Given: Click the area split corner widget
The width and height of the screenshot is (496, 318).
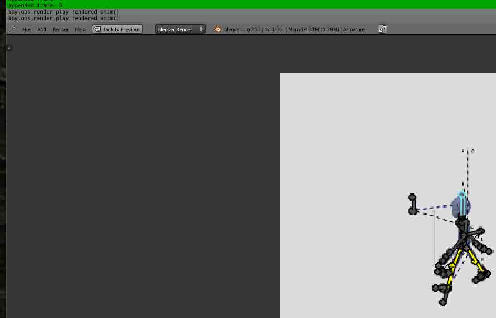Looking at the screenshot, I should point(9,32).
